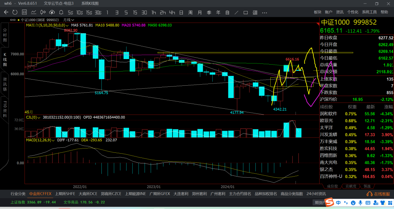Viewport: 394px width, 209px height.
Task: Open the Sogou emoji face icon
Action: coord(353,203)
